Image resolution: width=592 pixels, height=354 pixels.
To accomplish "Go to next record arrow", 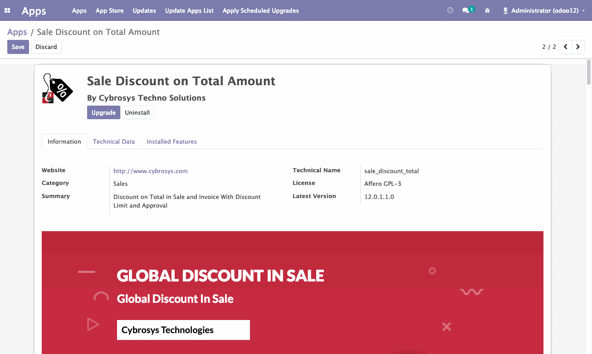I will (x=578, y=47).
